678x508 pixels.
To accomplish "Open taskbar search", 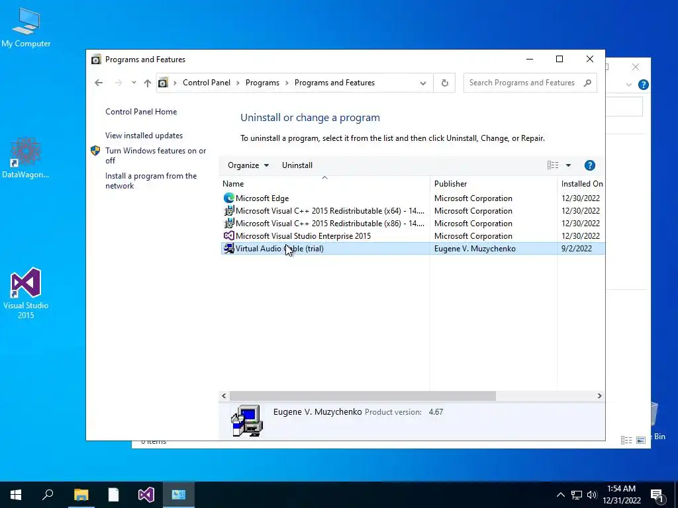I will (48, 495).
